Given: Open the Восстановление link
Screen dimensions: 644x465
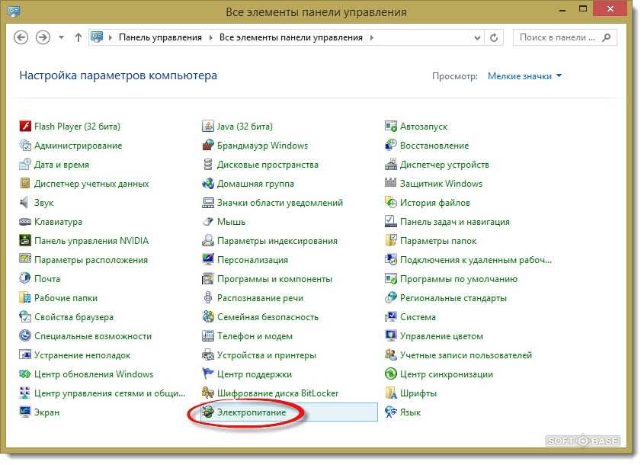Looking at the screenshot, I should 434,146.
